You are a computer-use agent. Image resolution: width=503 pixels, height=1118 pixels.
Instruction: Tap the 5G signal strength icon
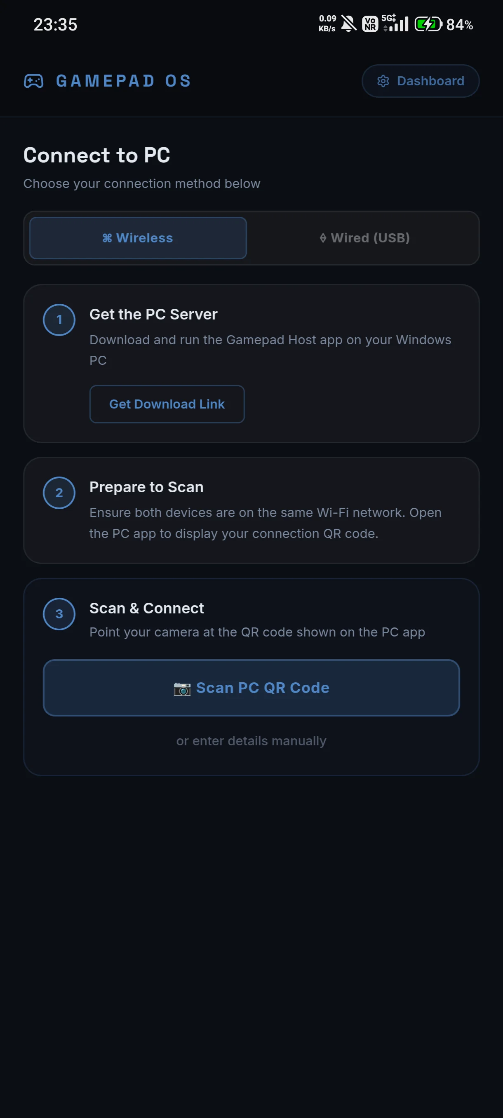point(395,23)
